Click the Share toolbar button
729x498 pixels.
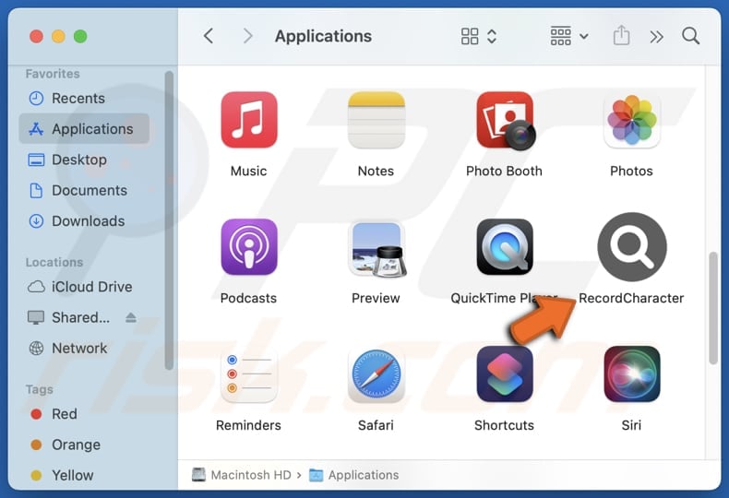coord(621,36)
